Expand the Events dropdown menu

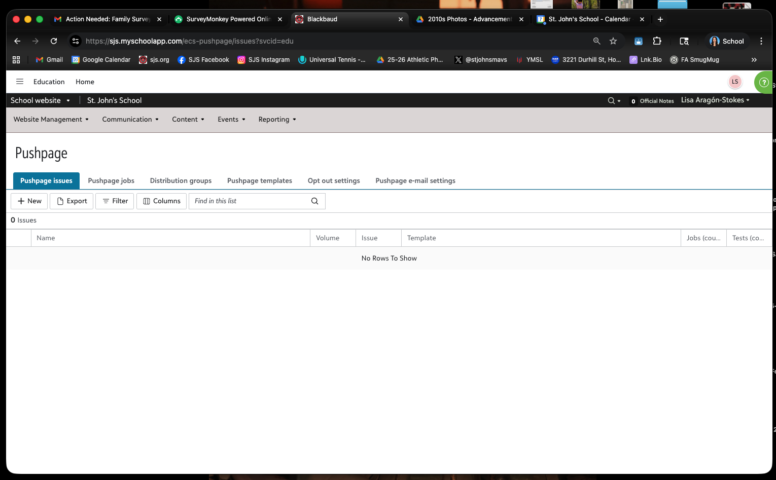[232, 120]
